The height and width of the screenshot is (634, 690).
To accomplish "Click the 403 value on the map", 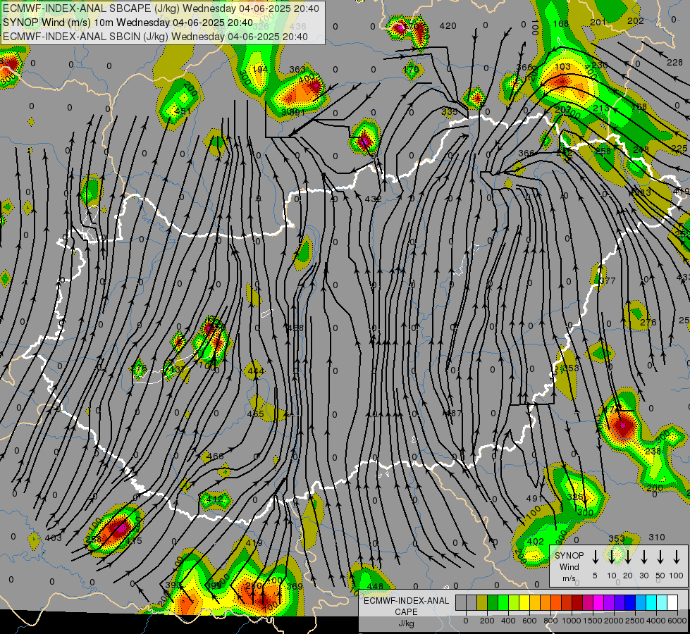I will (x=54, y=537).
